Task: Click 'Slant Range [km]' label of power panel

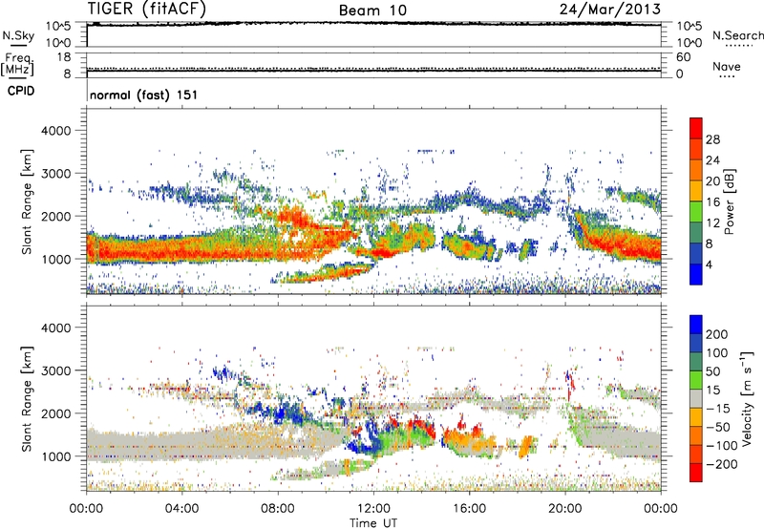Action: click(27, 201)
